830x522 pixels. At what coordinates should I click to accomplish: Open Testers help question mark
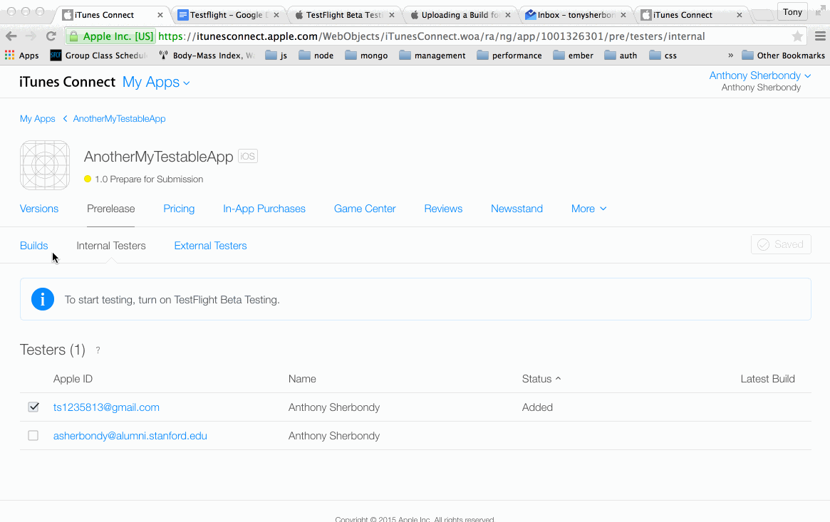click(x=98, y=350)
